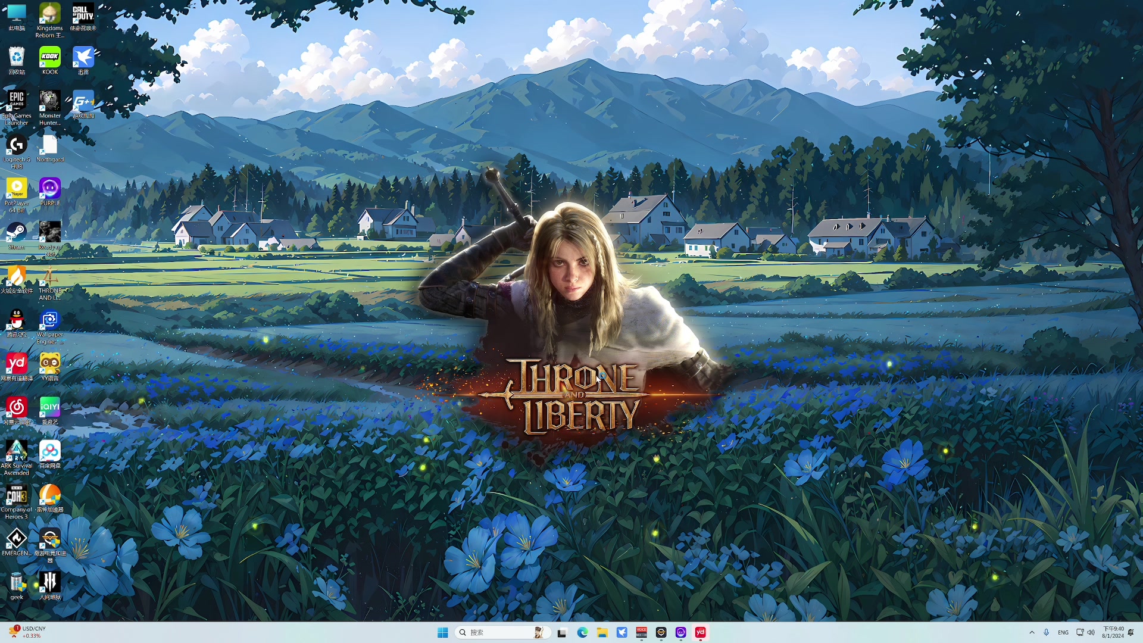The image size is (1143, 643).
Task: Select the KOOK desktop icon
Action: (50, 58)
